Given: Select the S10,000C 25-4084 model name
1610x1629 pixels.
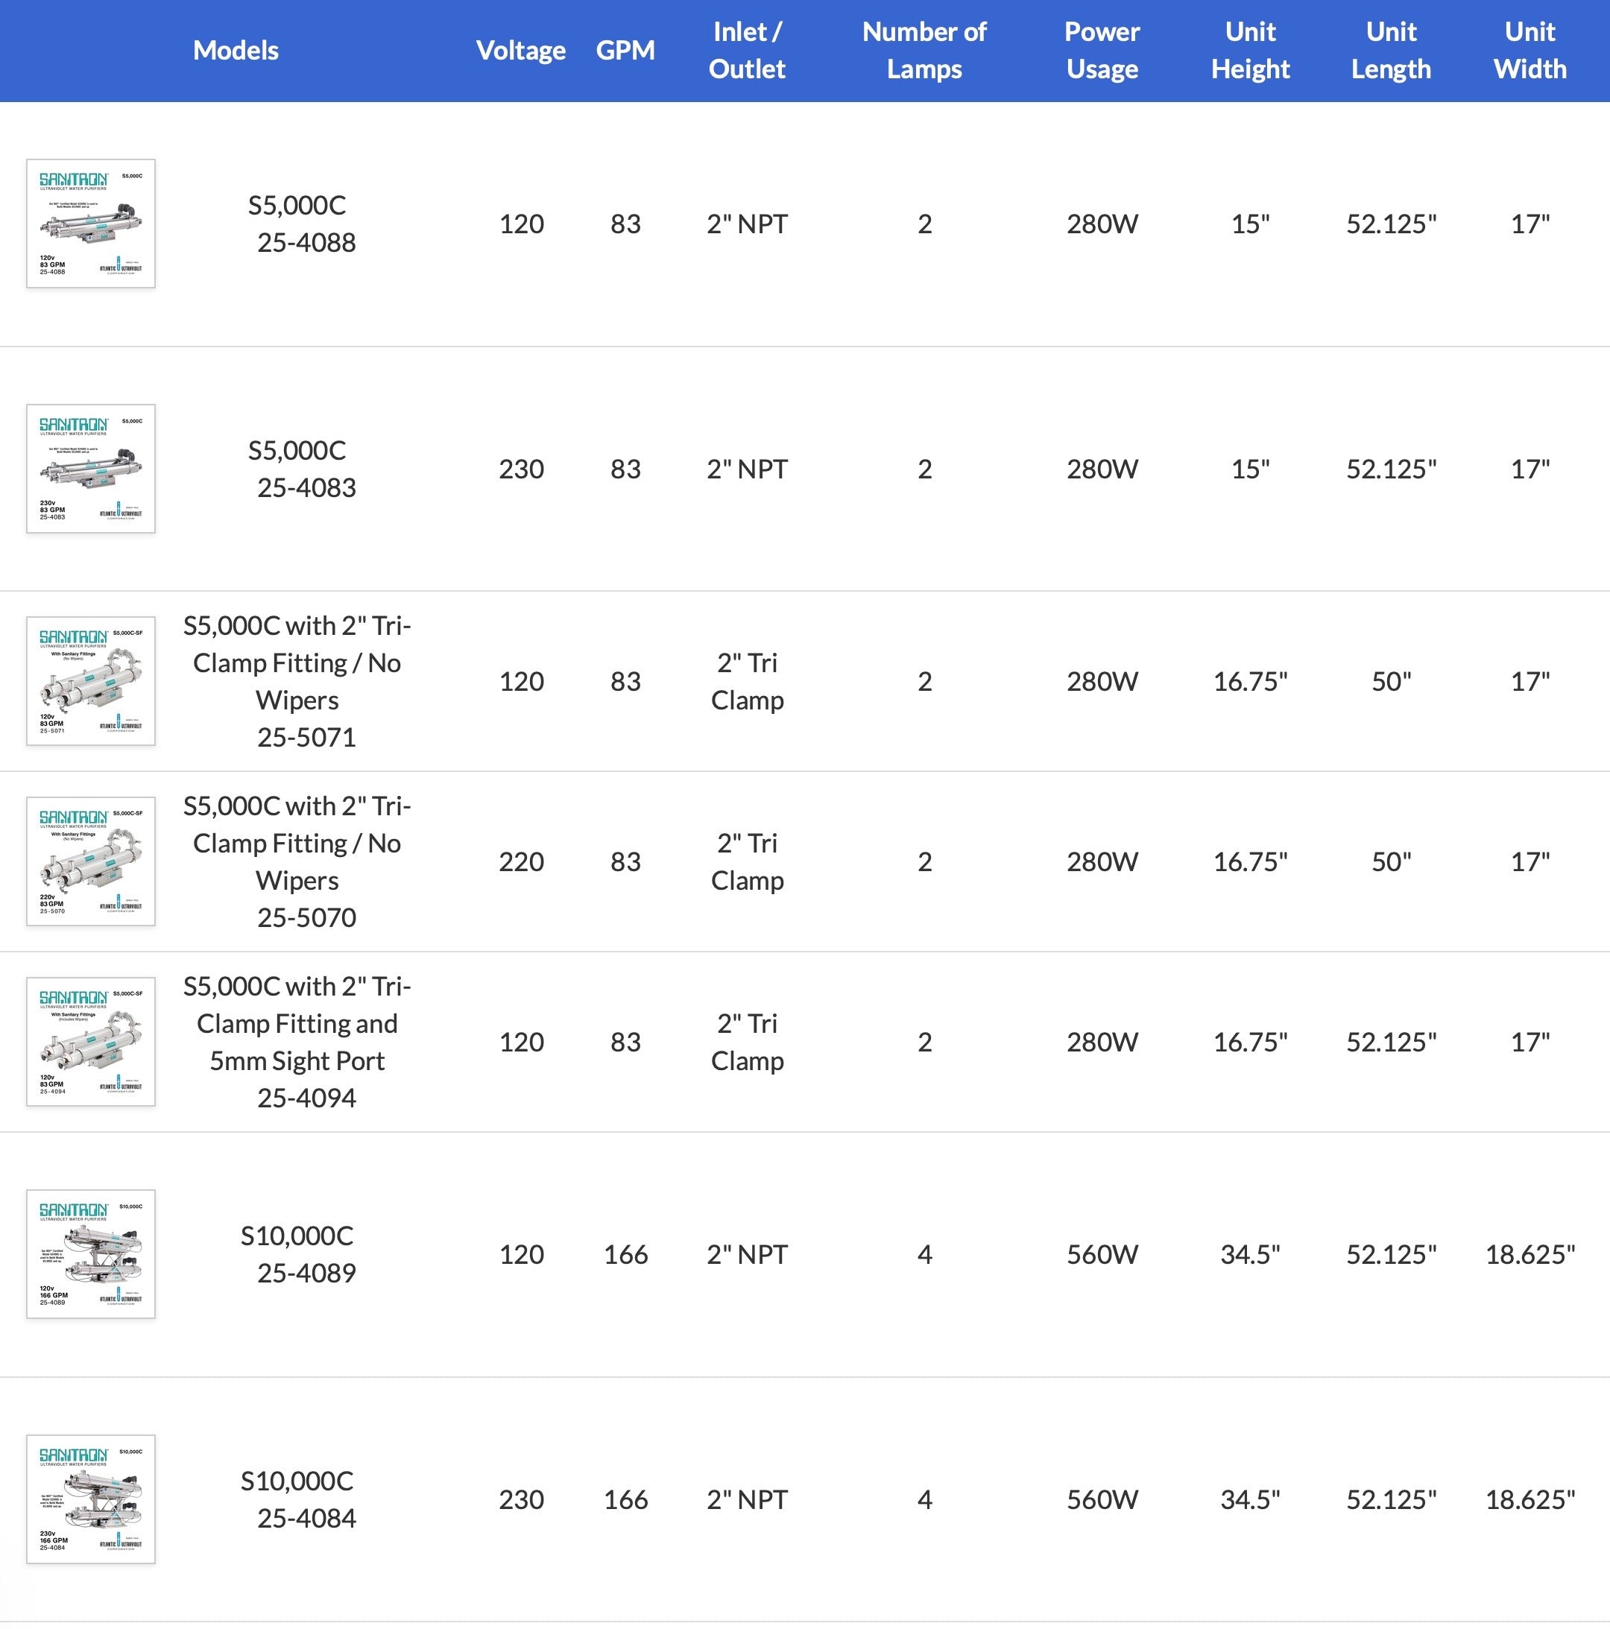Looking at the screenshot, I should coord(297,1500).
